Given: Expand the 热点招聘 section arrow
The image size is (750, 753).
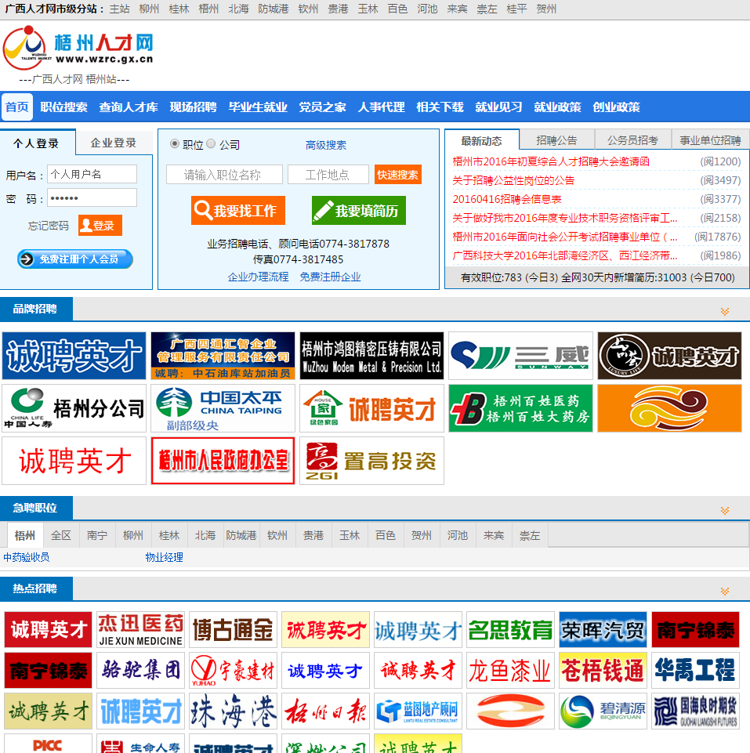Looking at the screenshot, I should [x=725, y=591].
